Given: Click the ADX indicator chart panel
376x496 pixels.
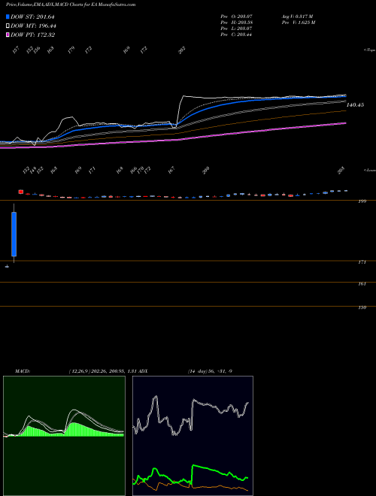Looking at the screenshot, I should [193, 436].
